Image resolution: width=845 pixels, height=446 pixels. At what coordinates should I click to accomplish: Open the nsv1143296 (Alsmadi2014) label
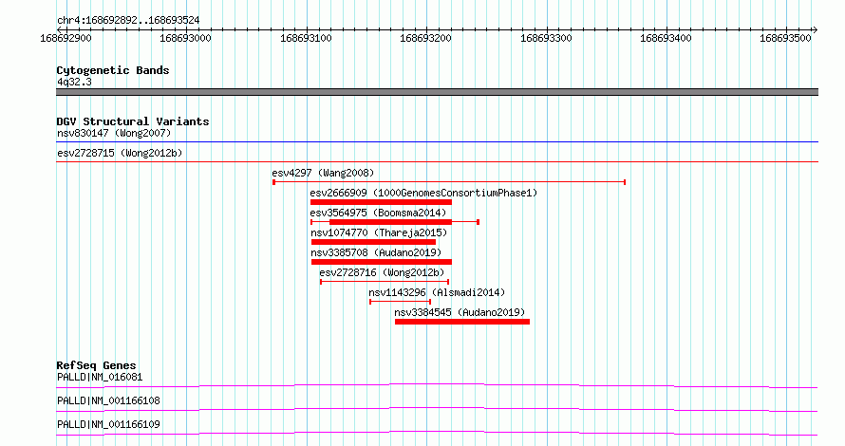(x=437, y=292)
